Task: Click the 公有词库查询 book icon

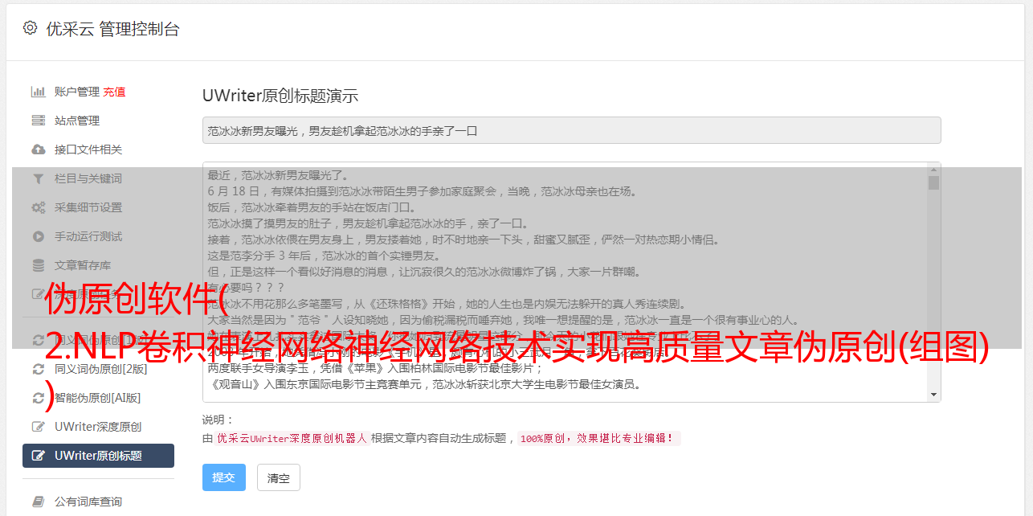Action: [38, 502]
